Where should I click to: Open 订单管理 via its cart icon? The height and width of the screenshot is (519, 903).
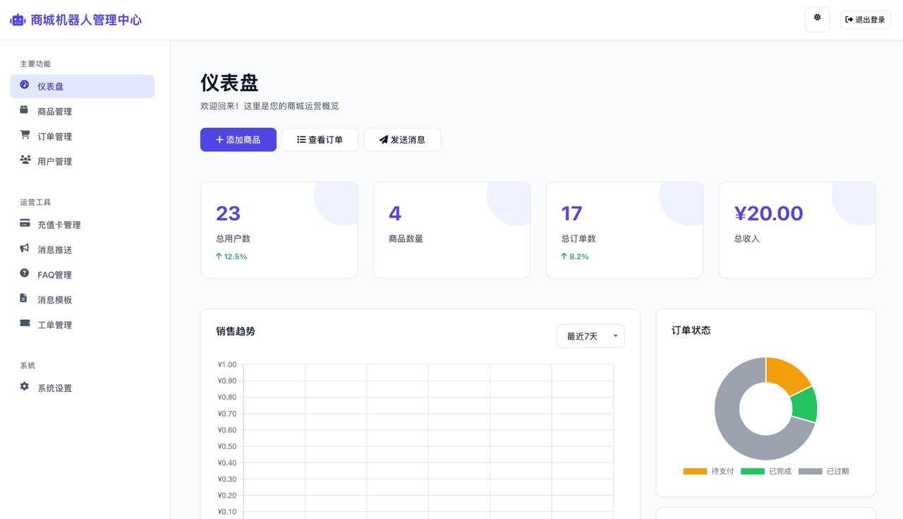point(24,136)
